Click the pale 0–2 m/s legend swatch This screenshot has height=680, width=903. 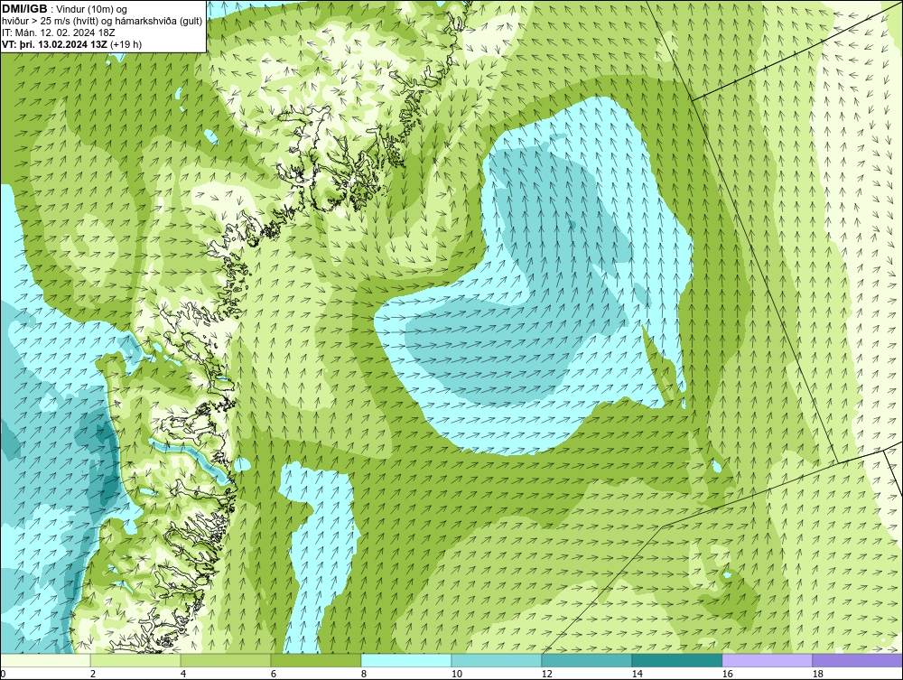click(x=45, y=660)
